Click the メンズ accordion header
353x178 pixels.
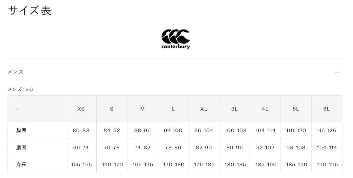tap(16, 72)
